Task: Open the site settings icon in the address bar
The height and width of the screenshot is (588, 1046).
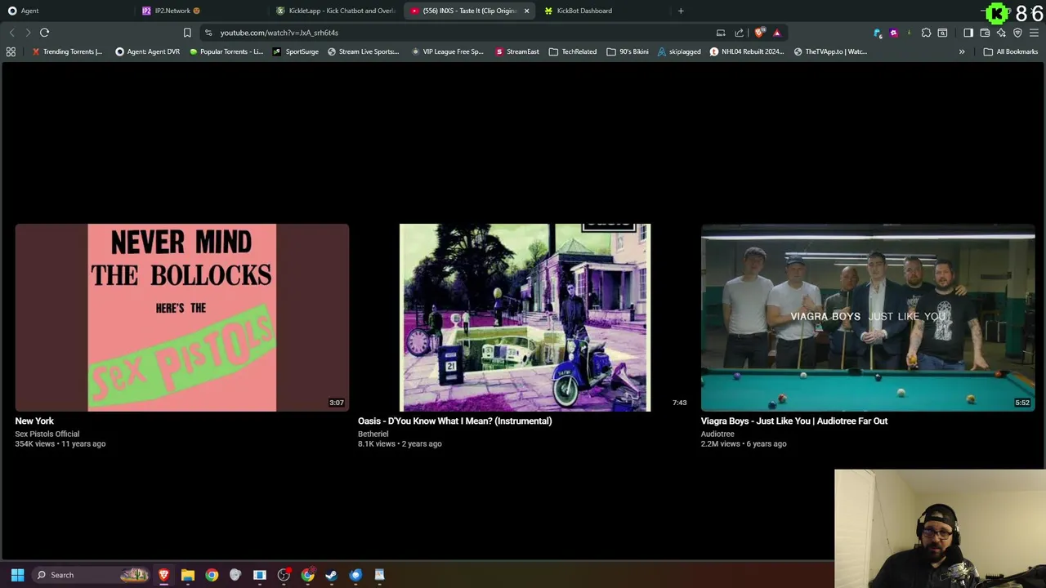Action: pyautogui.click(x=208, y=33)
